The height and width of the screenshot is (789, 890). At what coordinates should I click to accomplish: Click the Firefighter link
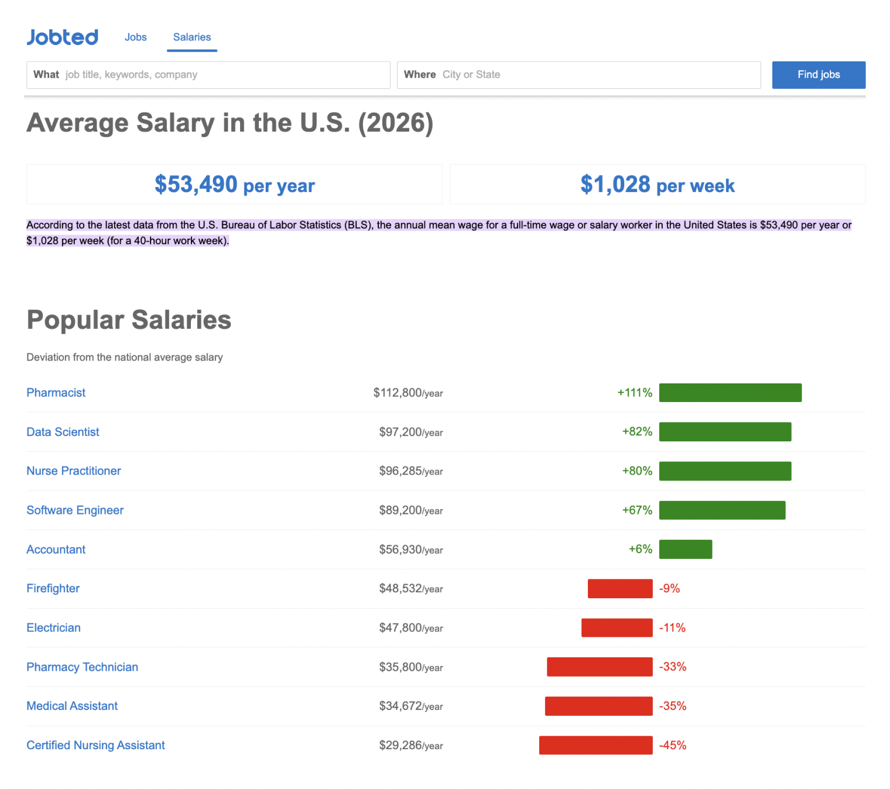click(x=53, y=589)
